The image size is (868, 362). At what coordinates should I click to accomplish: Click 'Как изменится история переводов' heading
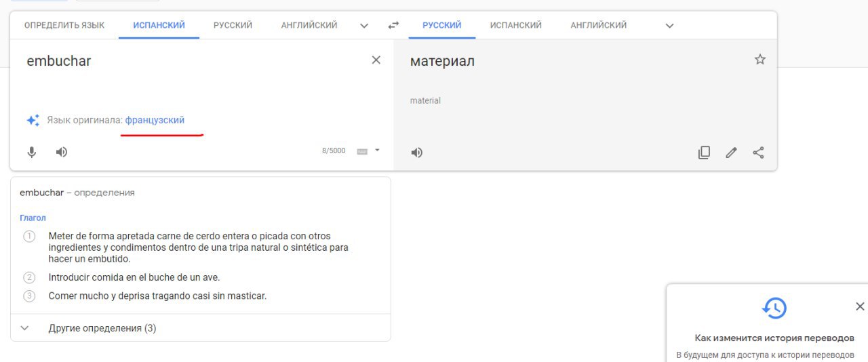[774, 338]
